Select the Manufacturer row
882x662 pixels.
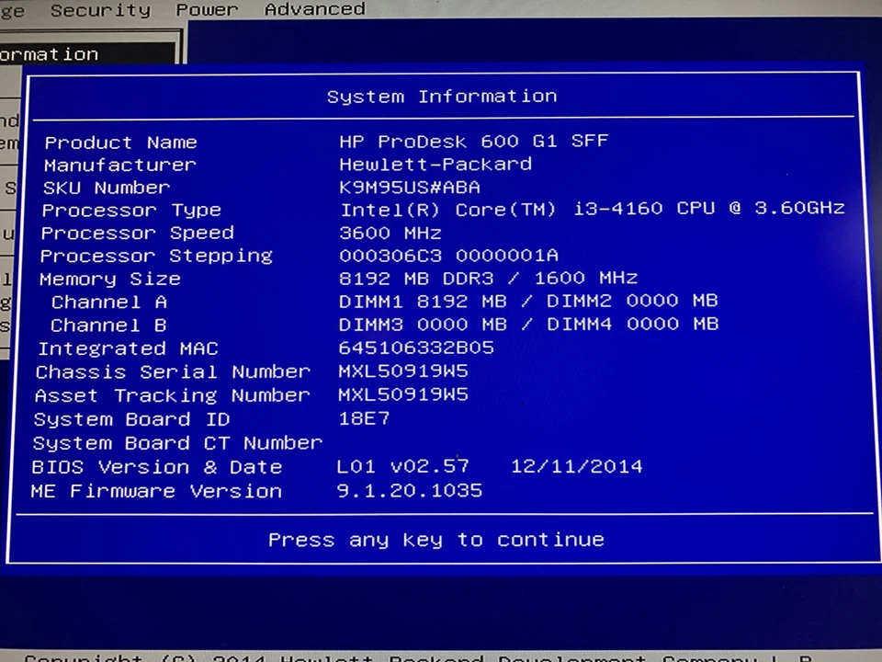pyautogui.click(x=119, y=165)
